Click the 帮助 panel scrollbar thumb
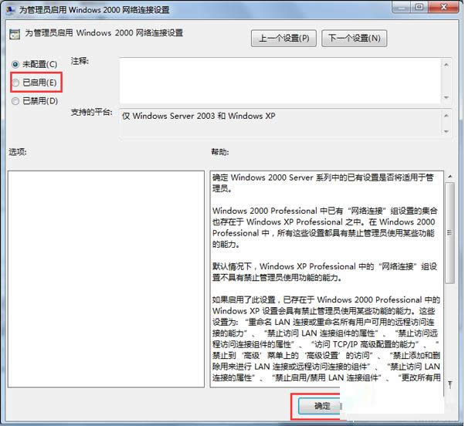 pyautogui.click(x=450, y=233)
